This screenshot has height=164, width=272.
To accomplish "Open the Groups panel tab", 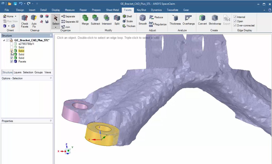I will pyautogui.click(x=39, y=72).
